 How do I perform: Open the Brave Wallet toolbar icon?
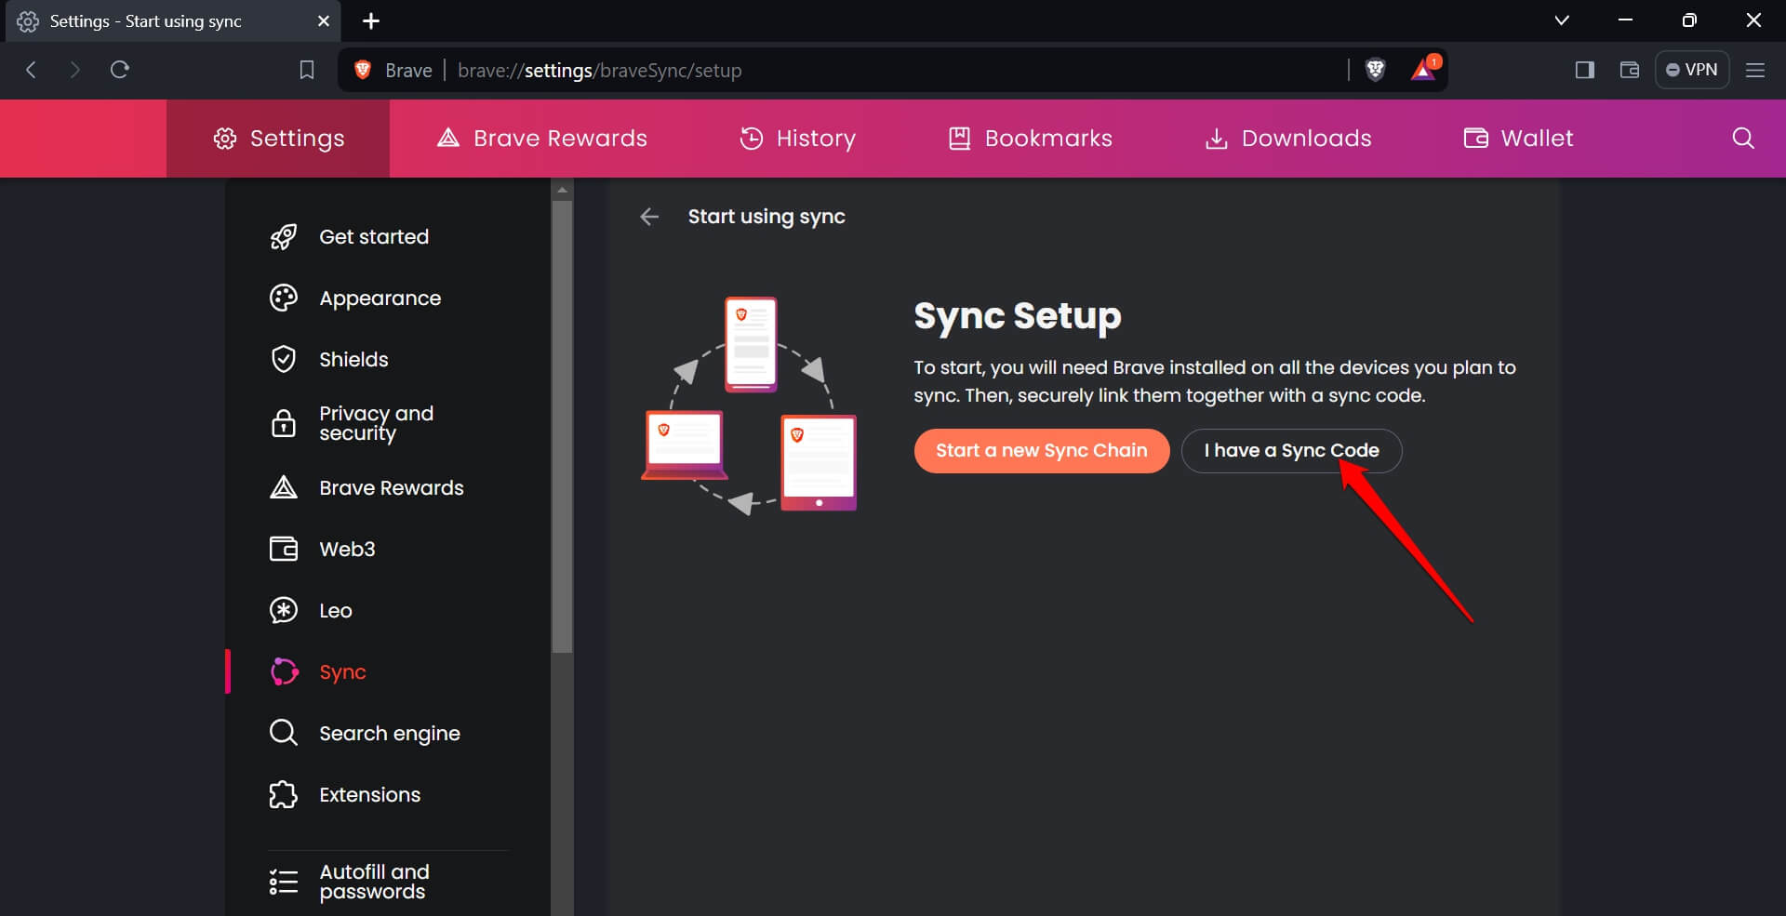pyautogui.click(x=1630, y=70)
